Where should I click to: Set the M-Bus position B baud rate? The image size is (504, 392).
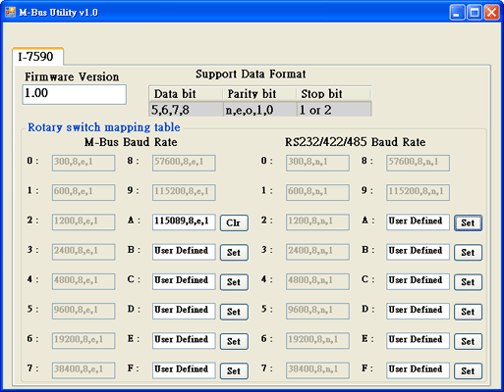coord(234,253)
